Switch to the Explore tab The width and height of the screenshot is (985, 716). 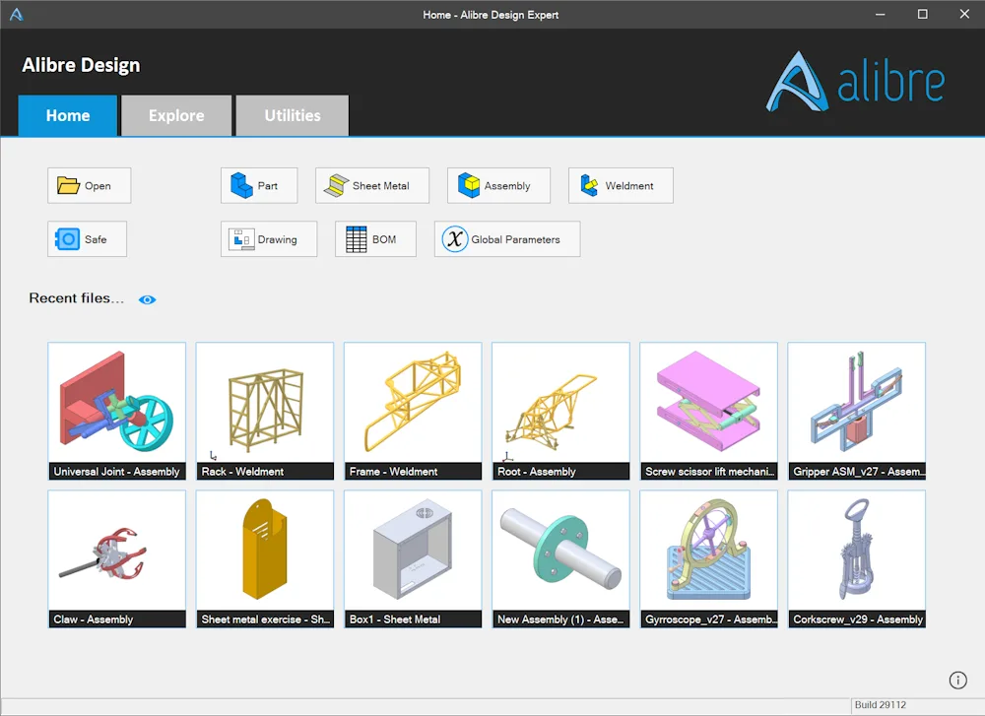pos(176,115)
